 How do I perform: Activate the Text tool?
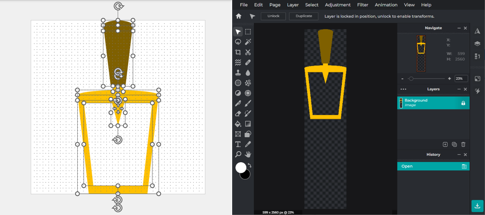click(x=238, y=144)
